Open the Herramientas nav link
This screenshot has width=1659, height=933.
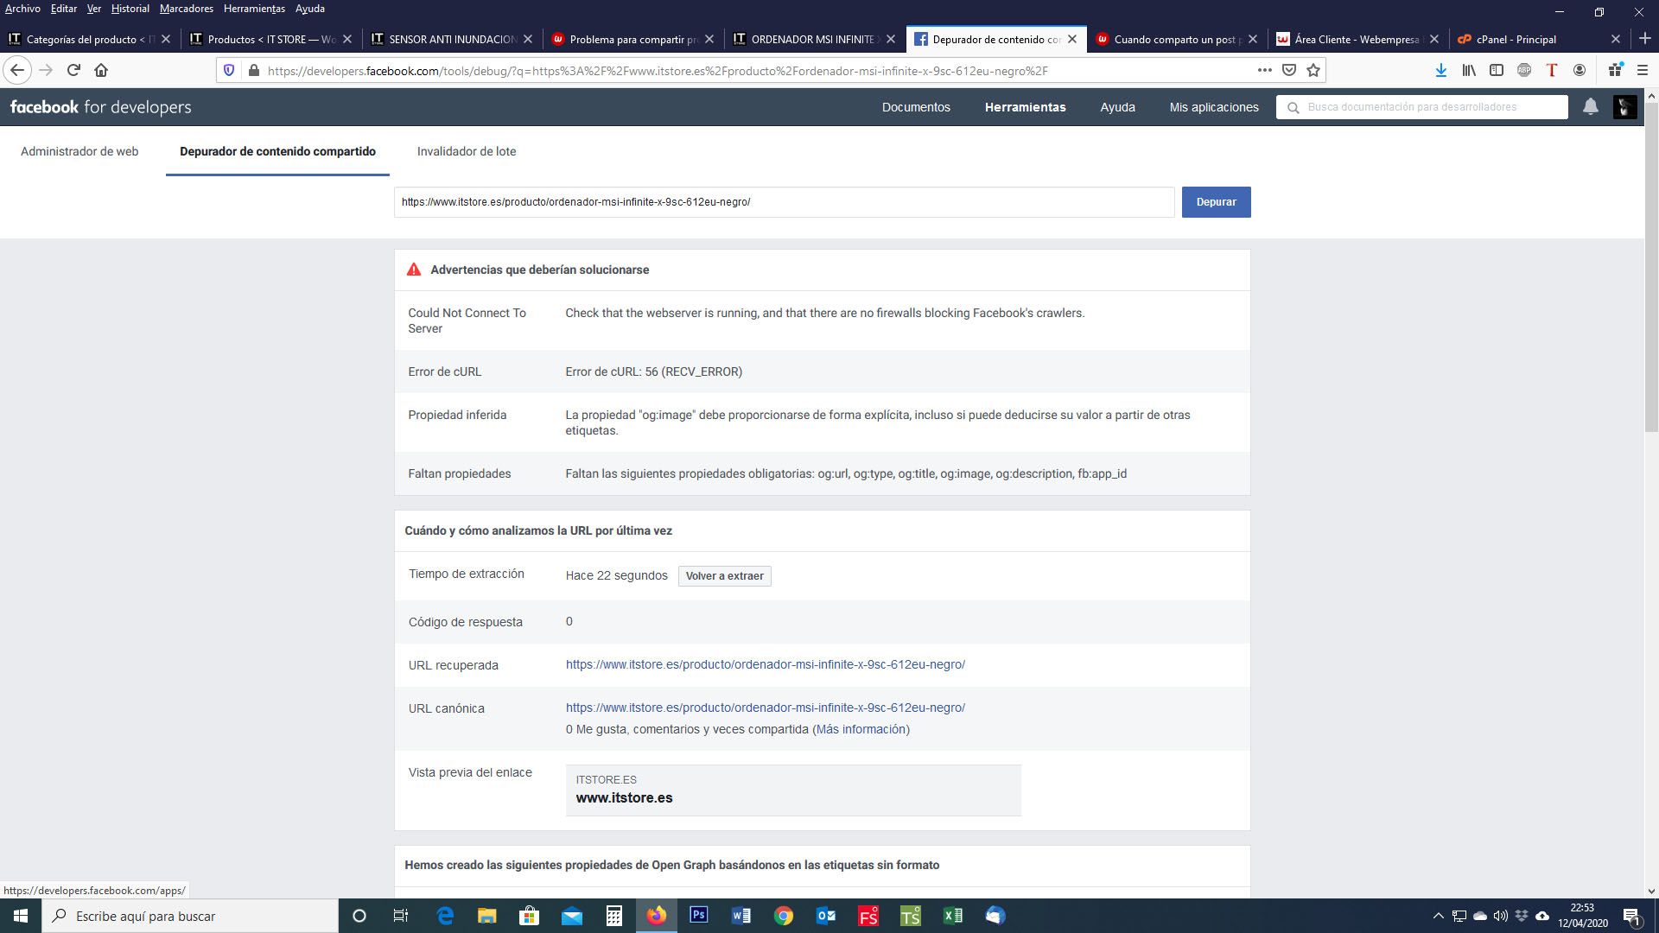click(x=1025, y=107)
